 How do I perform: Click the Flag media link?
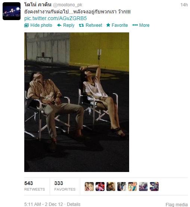coord(177,204)
